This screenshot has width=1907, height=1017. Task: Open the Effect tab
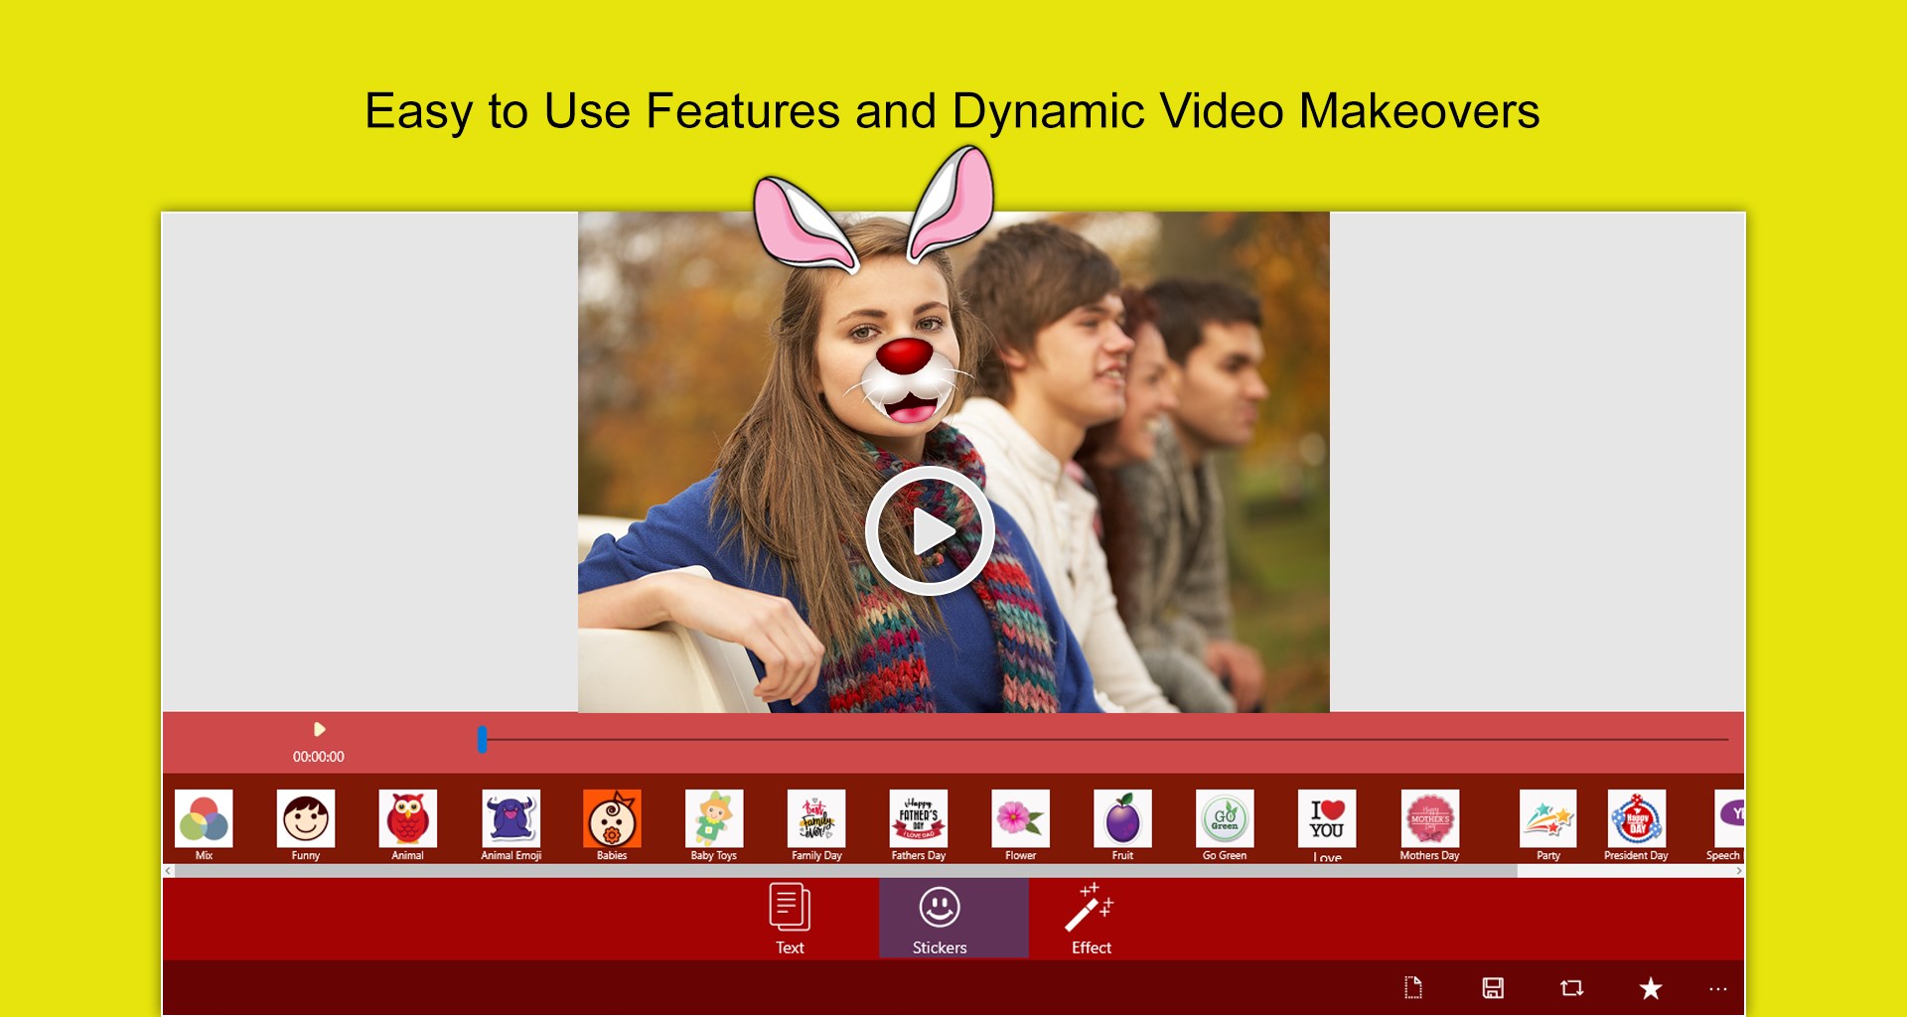click(x=1091, y=919)
